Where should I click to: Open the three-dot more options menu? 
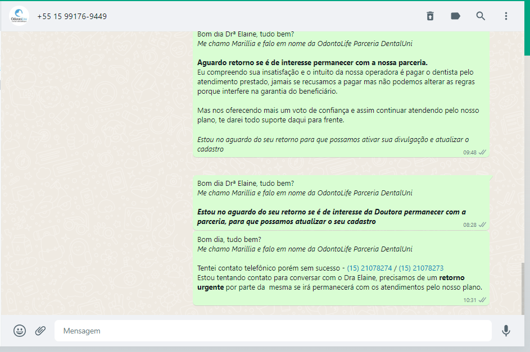(506, 16)
